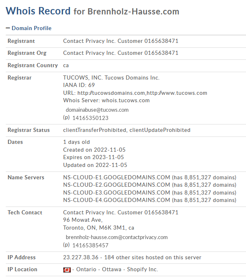This screenshot has height=277, width=246.
Task: Click Toronto, ON, M6K 3M1, ca
Action: coord(99,228)
